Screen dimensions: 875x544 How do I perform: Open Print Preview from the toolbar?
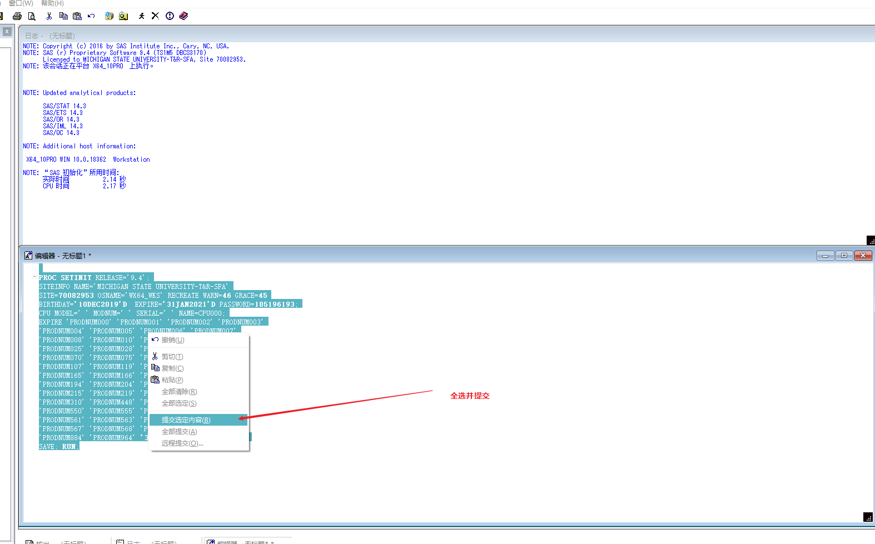[32, 16]
